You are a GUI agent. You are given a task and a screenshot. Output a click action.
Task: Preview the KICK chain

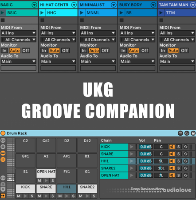(x=132, y=147)
